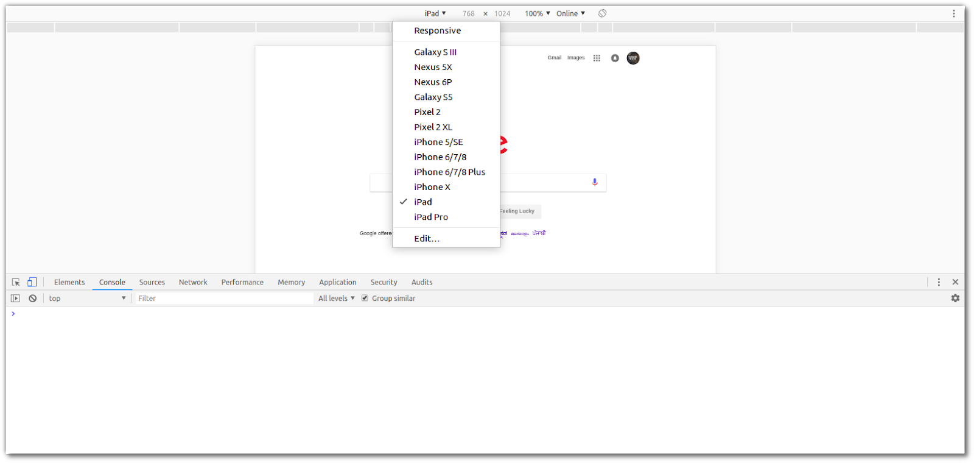Select the checked iPad device entry
Viewport: 974px width, 463px height.
pyautogui.click(x=446, y=202)
